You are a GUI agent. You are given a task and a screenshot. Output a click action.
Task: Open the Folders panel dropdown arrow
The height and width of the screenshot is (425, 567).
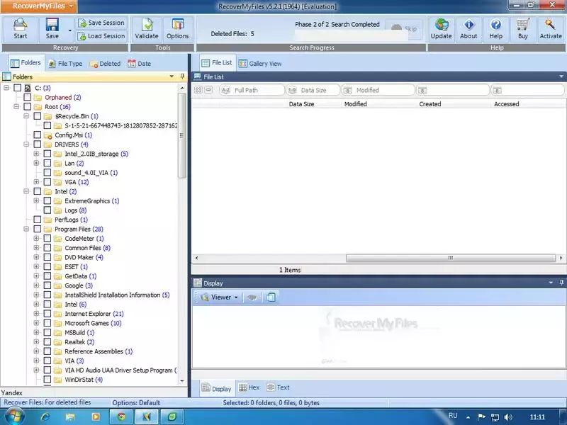[x=172, y=76]
